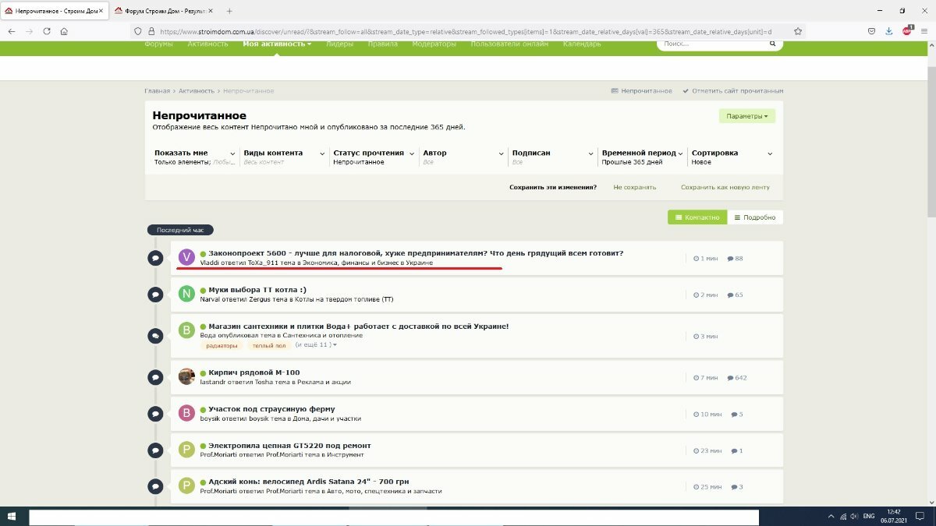Open the Моя активность menu
Screen dimensions: 936x526
[277, 44]
